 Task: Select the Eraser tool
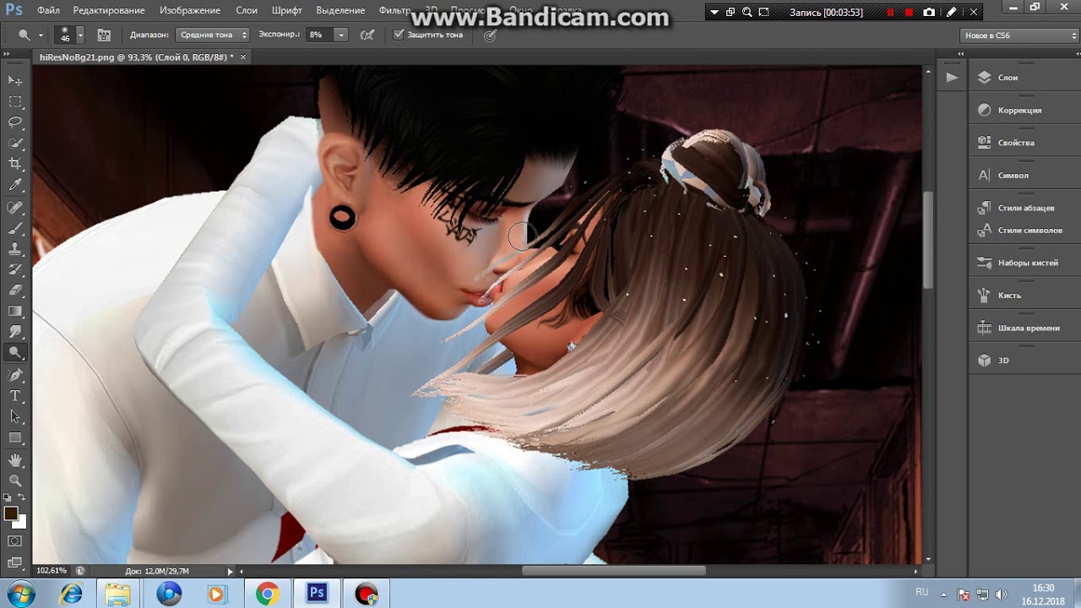point(15,290)
